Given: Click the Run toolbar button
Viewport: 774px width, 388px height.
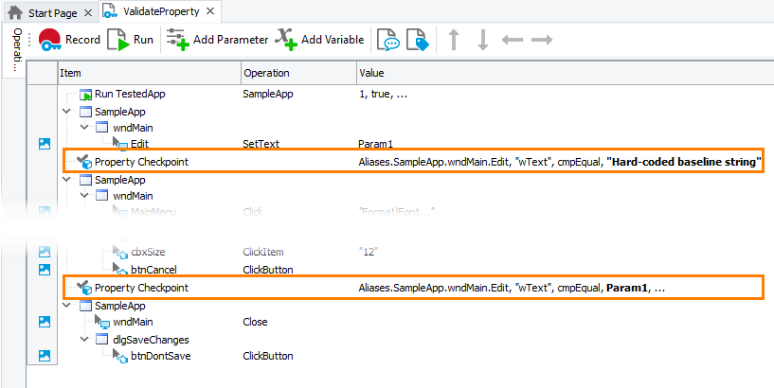Looking at the screenshot, I should pyautogui.click(x=131, y=40).
